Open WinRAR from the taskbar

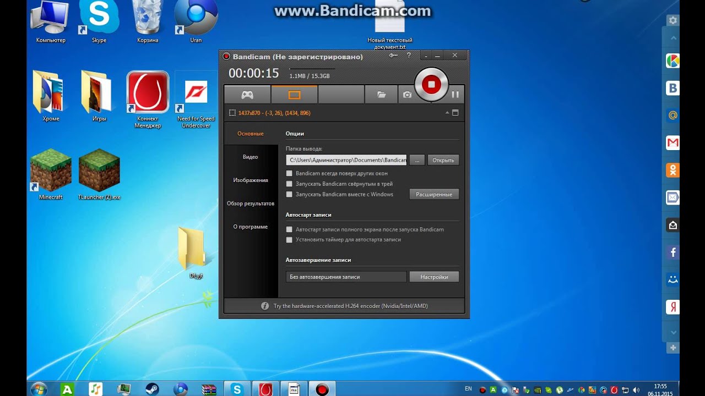(209, 389)
